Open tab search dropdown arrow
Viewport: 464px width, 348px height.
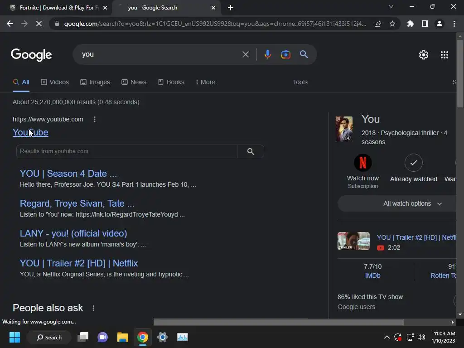(x=391, y=6)
